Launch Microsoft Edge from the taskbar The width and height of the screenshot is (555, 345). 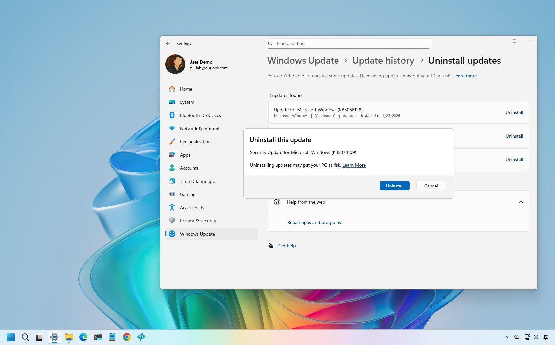tap(83, 337)
